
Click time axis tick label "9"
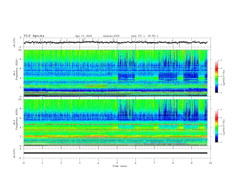click(x=192, y=163)
